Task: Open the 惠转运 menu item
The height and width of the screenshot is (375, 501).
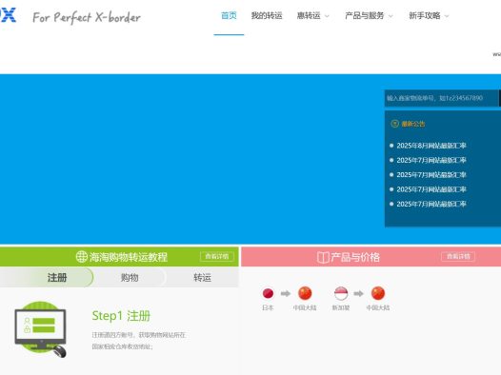Action: click(x=309, y=15)
